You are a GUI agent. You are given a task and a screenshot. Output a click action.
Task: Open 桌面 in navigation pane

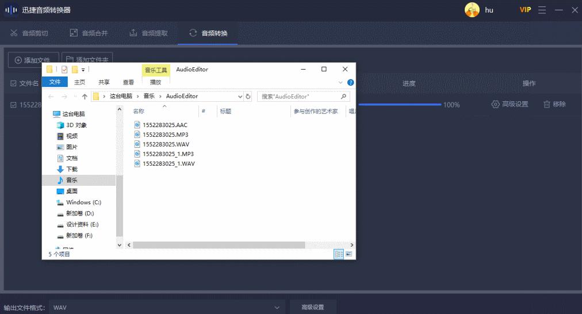click(x=67, y=191)
